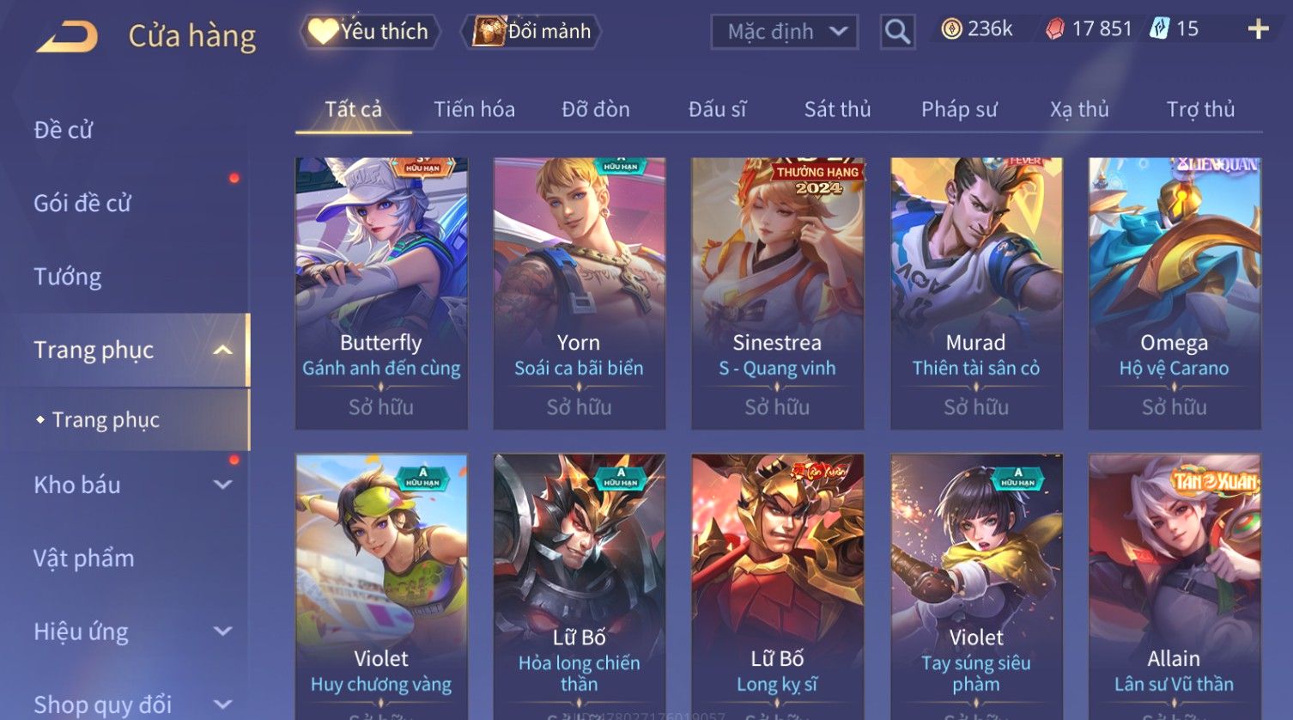The height and width of the screenshot is (720, 1293).
Task: Tap the blue voucher 15 icon
Action: point(1160,29)
